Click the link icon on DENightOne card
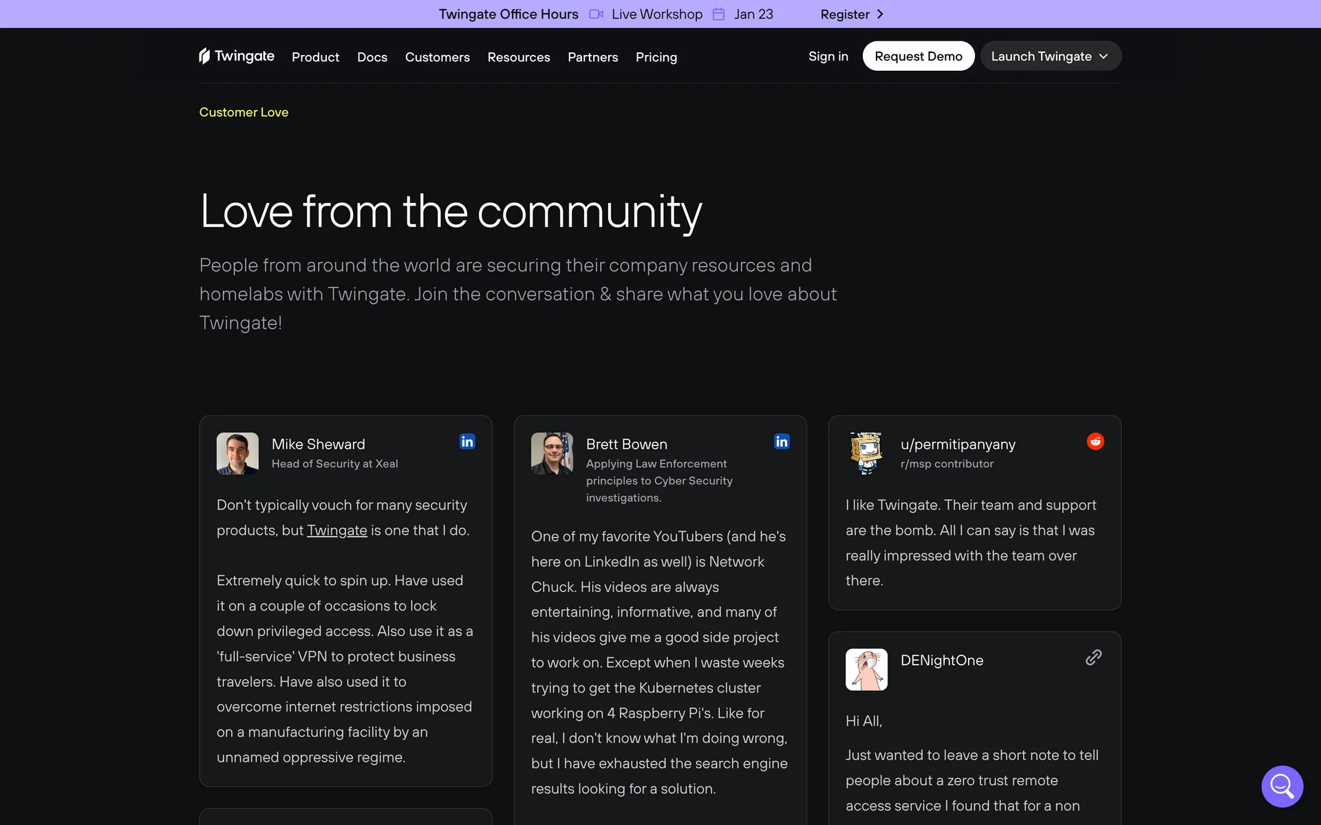The image size is (1321, 825). tap(1093, 658)
